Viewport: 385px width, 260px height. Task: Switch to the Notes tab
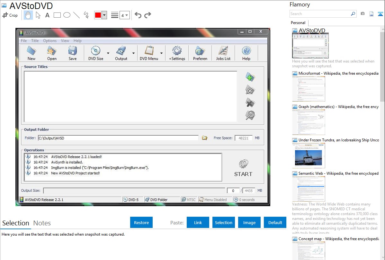(x=42, y=223)
